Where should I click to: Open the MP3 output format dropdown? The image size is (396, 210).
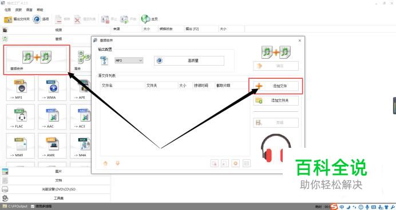(129, 60)
